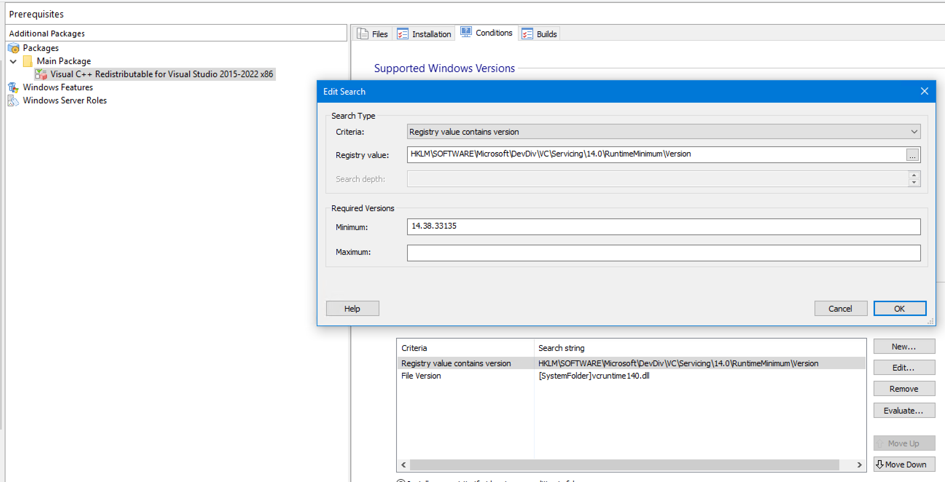
Task: Click the Files tab icon
Action: point(363,34)
